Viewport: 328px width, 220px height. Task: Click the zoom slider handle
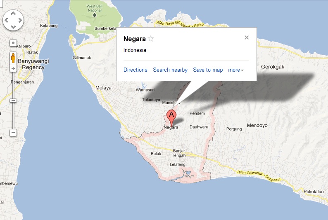pyautogui.click(x=13, y=100)
